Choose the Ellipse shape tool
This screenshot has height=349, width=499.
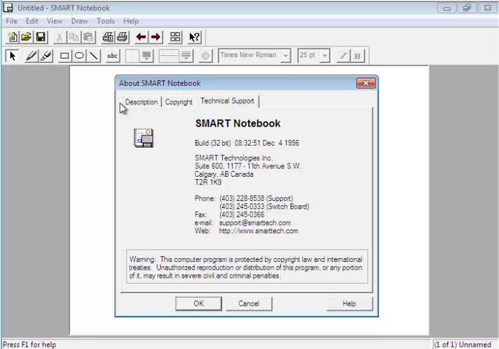[x=79, y=56]
